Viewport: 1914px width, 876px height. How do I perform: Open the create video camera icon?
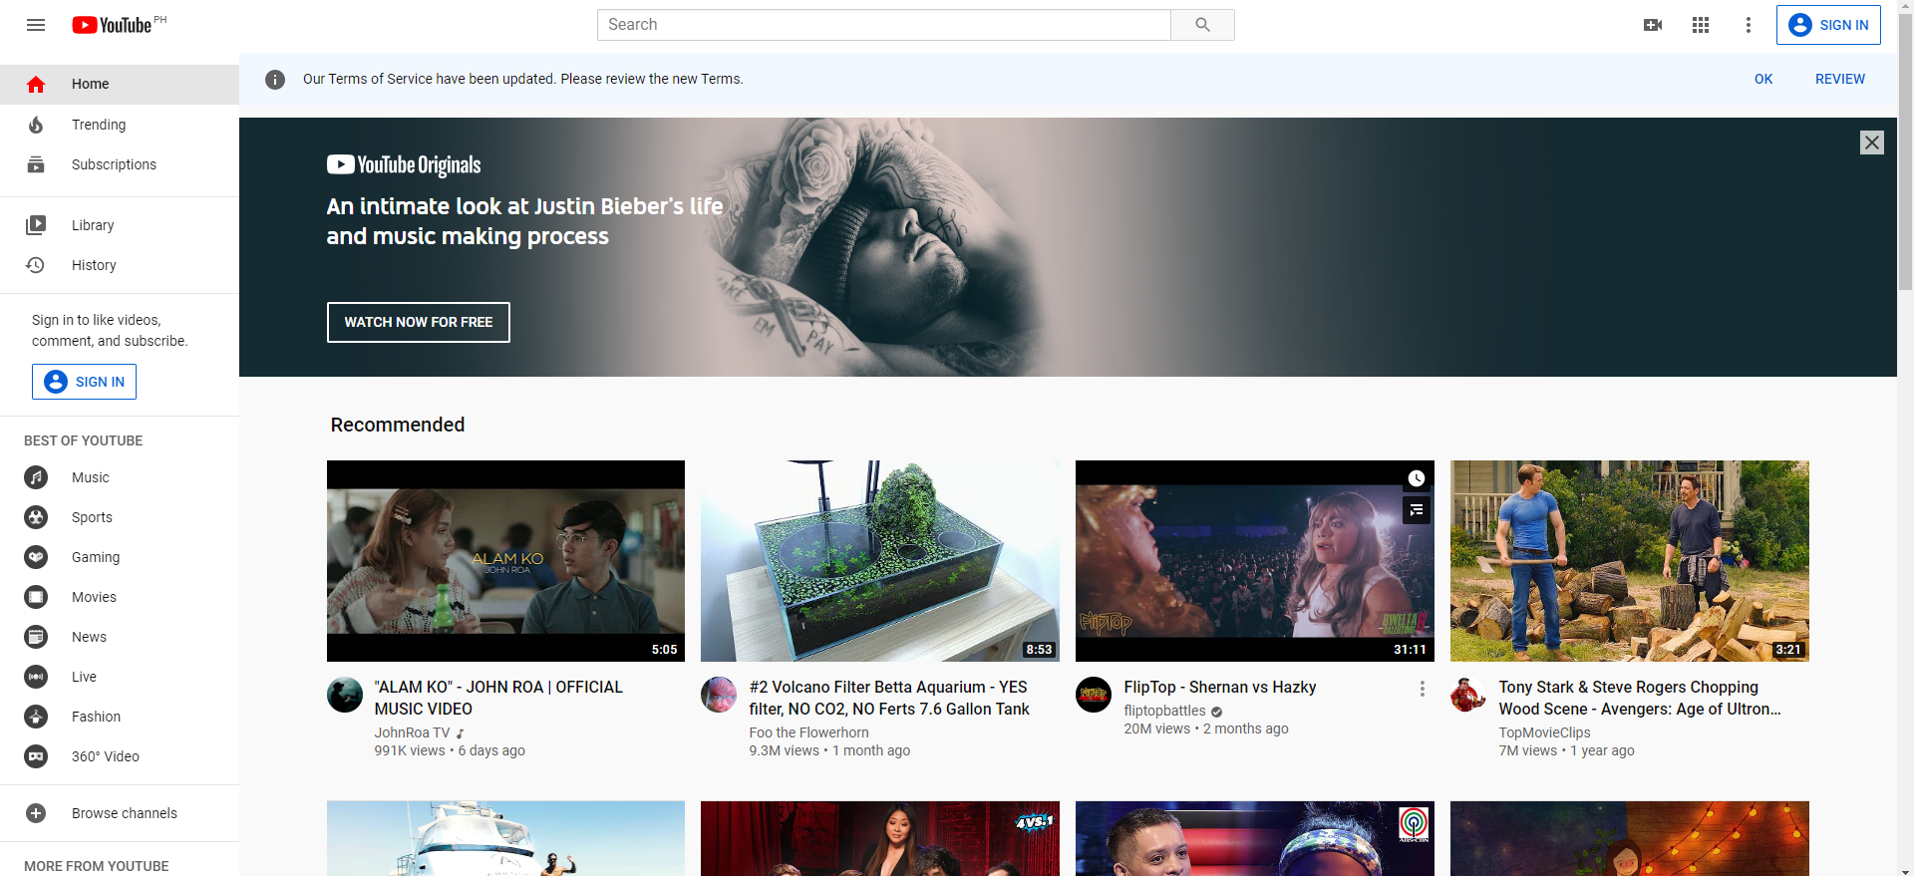(x=1653, y=25)
